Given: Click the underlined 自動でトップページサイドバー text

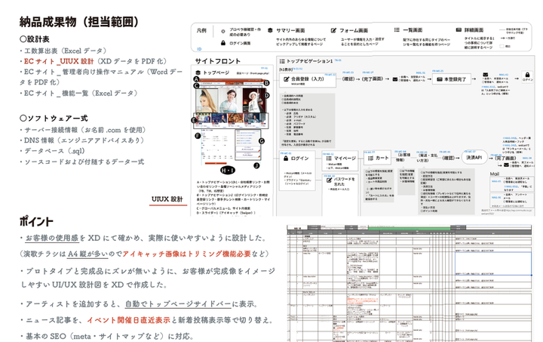Looking at the screenshot, I should coord(178,304).
